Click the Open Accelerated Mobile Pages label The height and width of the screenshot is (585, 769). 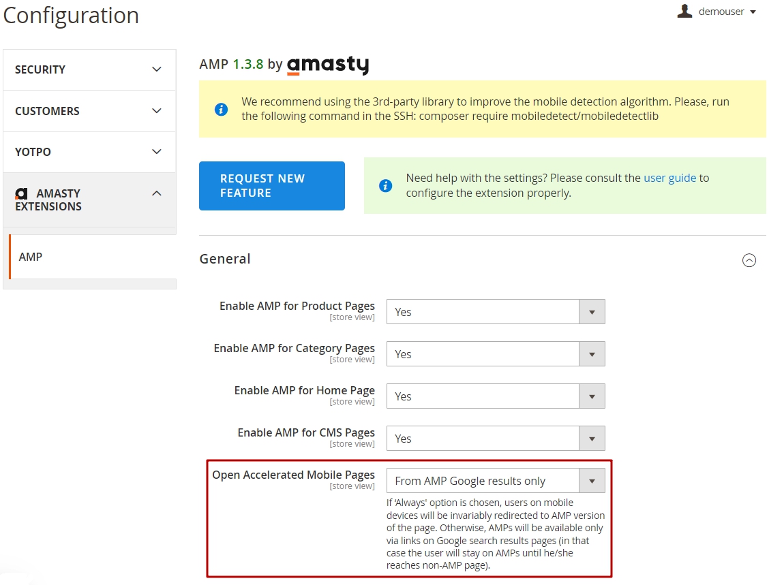293,475
